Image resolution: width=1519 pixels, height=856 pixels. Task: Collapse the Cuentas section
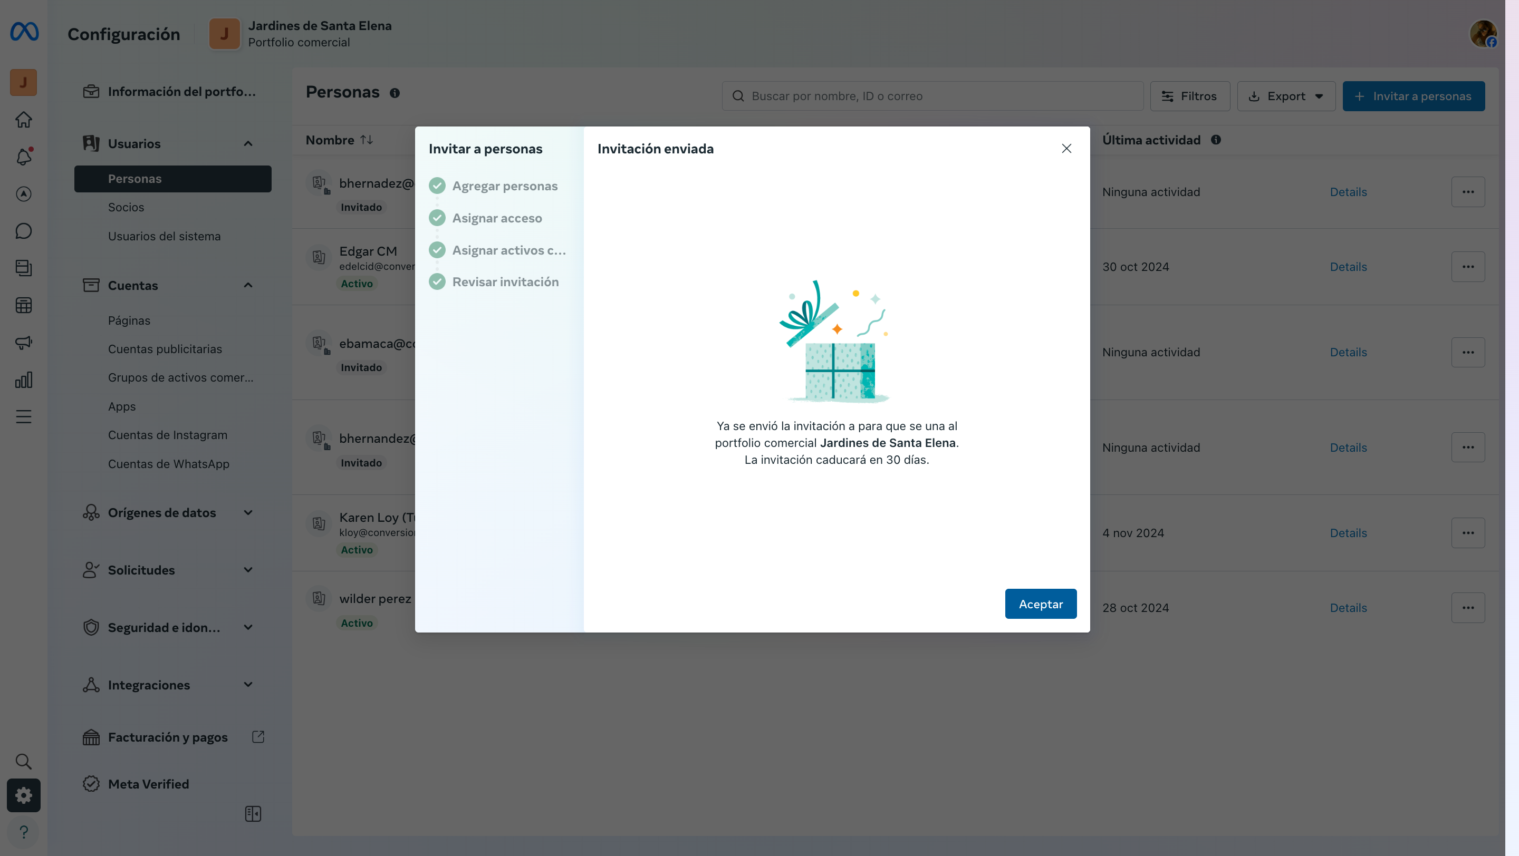pos(248,285)
